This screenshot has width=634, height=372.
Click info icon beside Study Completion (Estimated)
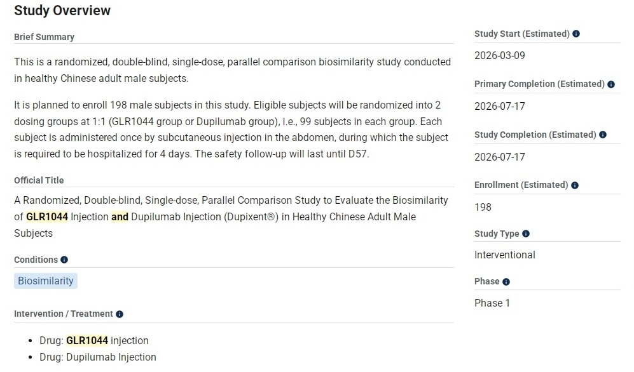pyautogui.click(x=603, y=135)
